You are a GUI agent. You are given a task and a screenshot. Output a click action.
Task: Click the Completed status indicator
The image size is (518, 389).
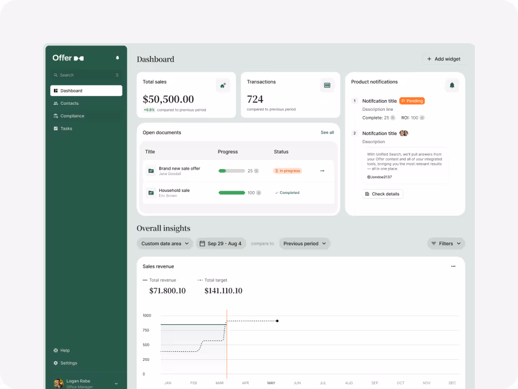pos(286,192)
